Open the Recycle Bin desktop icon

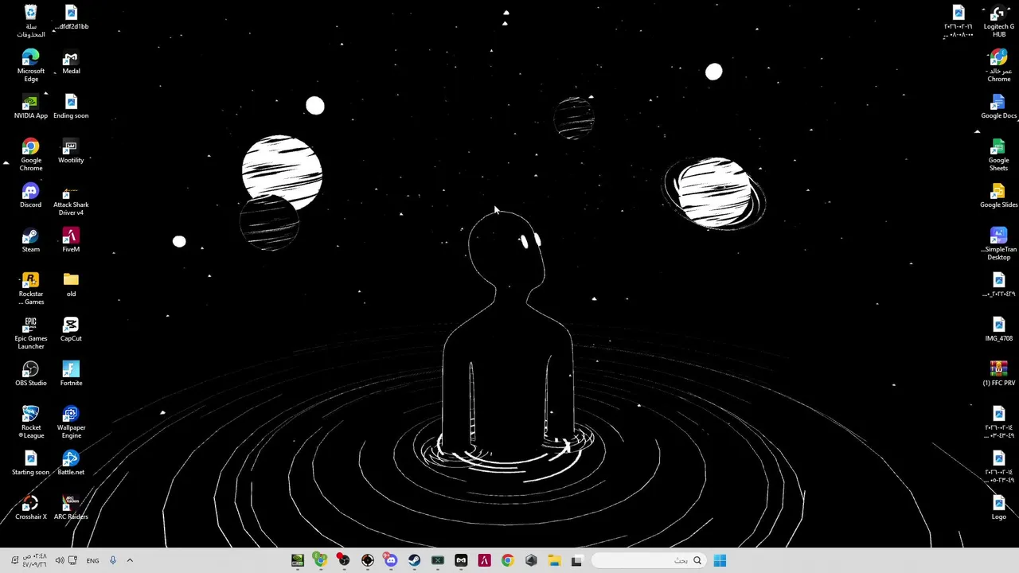30,21
